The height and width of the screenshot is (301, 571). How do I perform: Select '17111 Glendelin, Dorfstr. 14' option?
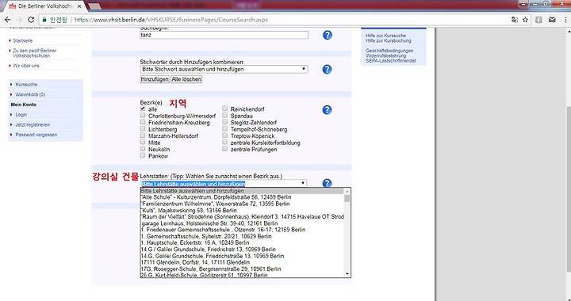[x=242, y=262]
